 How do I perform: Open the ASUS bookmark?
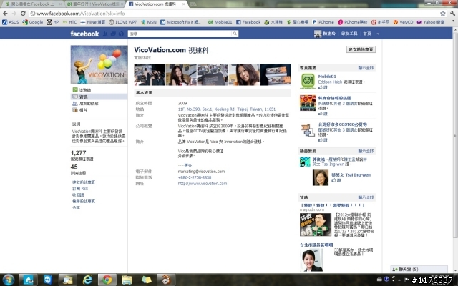click(11, 22)
